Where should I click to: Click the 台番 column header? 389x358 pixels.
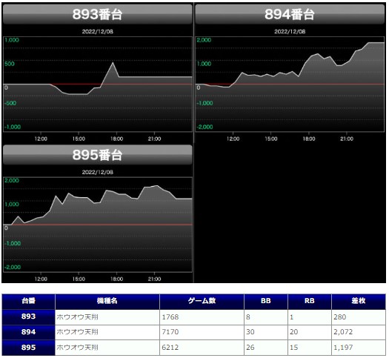(29, 301)
